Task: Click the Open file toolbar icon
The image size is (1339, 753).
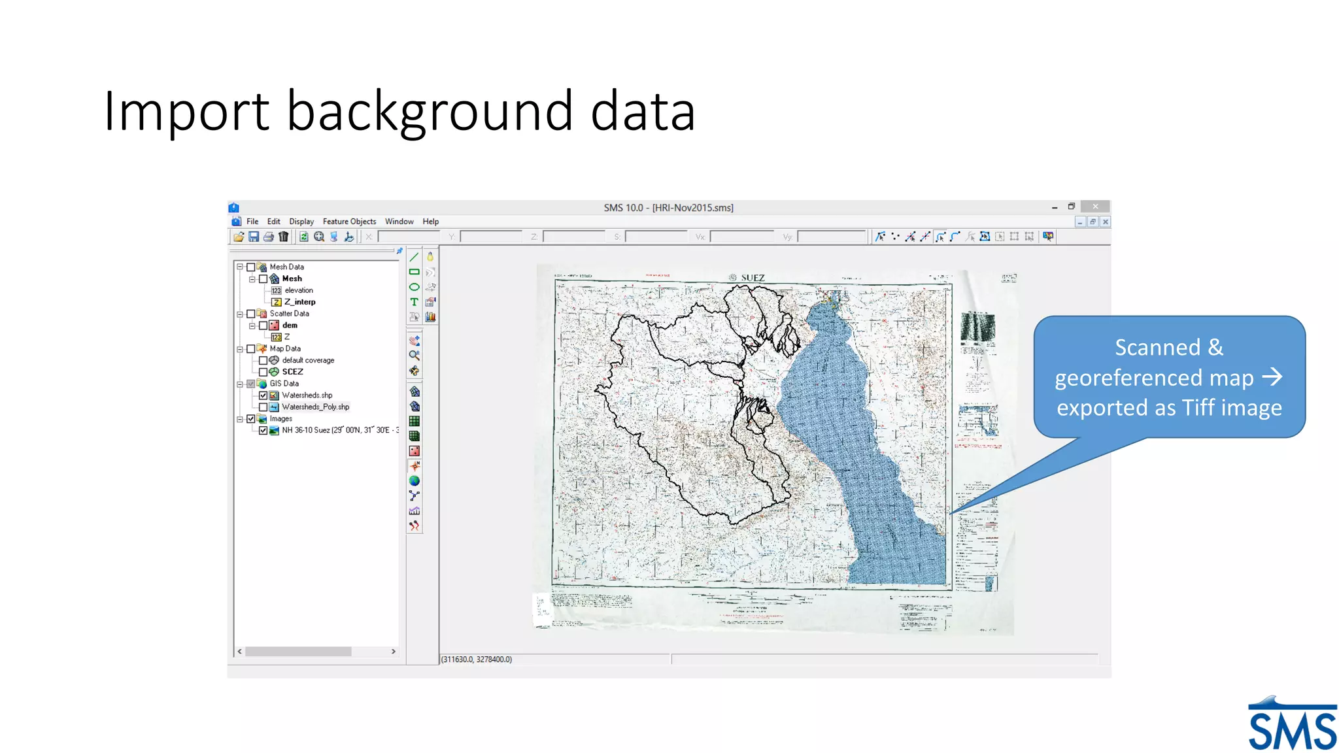Action: [x=239, y=237]
